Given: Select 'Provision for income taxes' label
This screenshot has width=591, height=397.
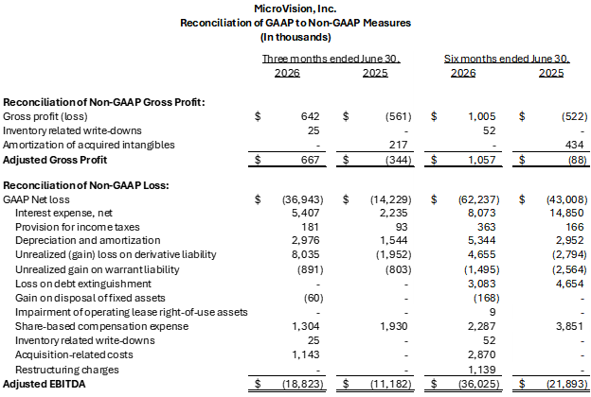Looking at the screenshot, I should tap(78, 227).
